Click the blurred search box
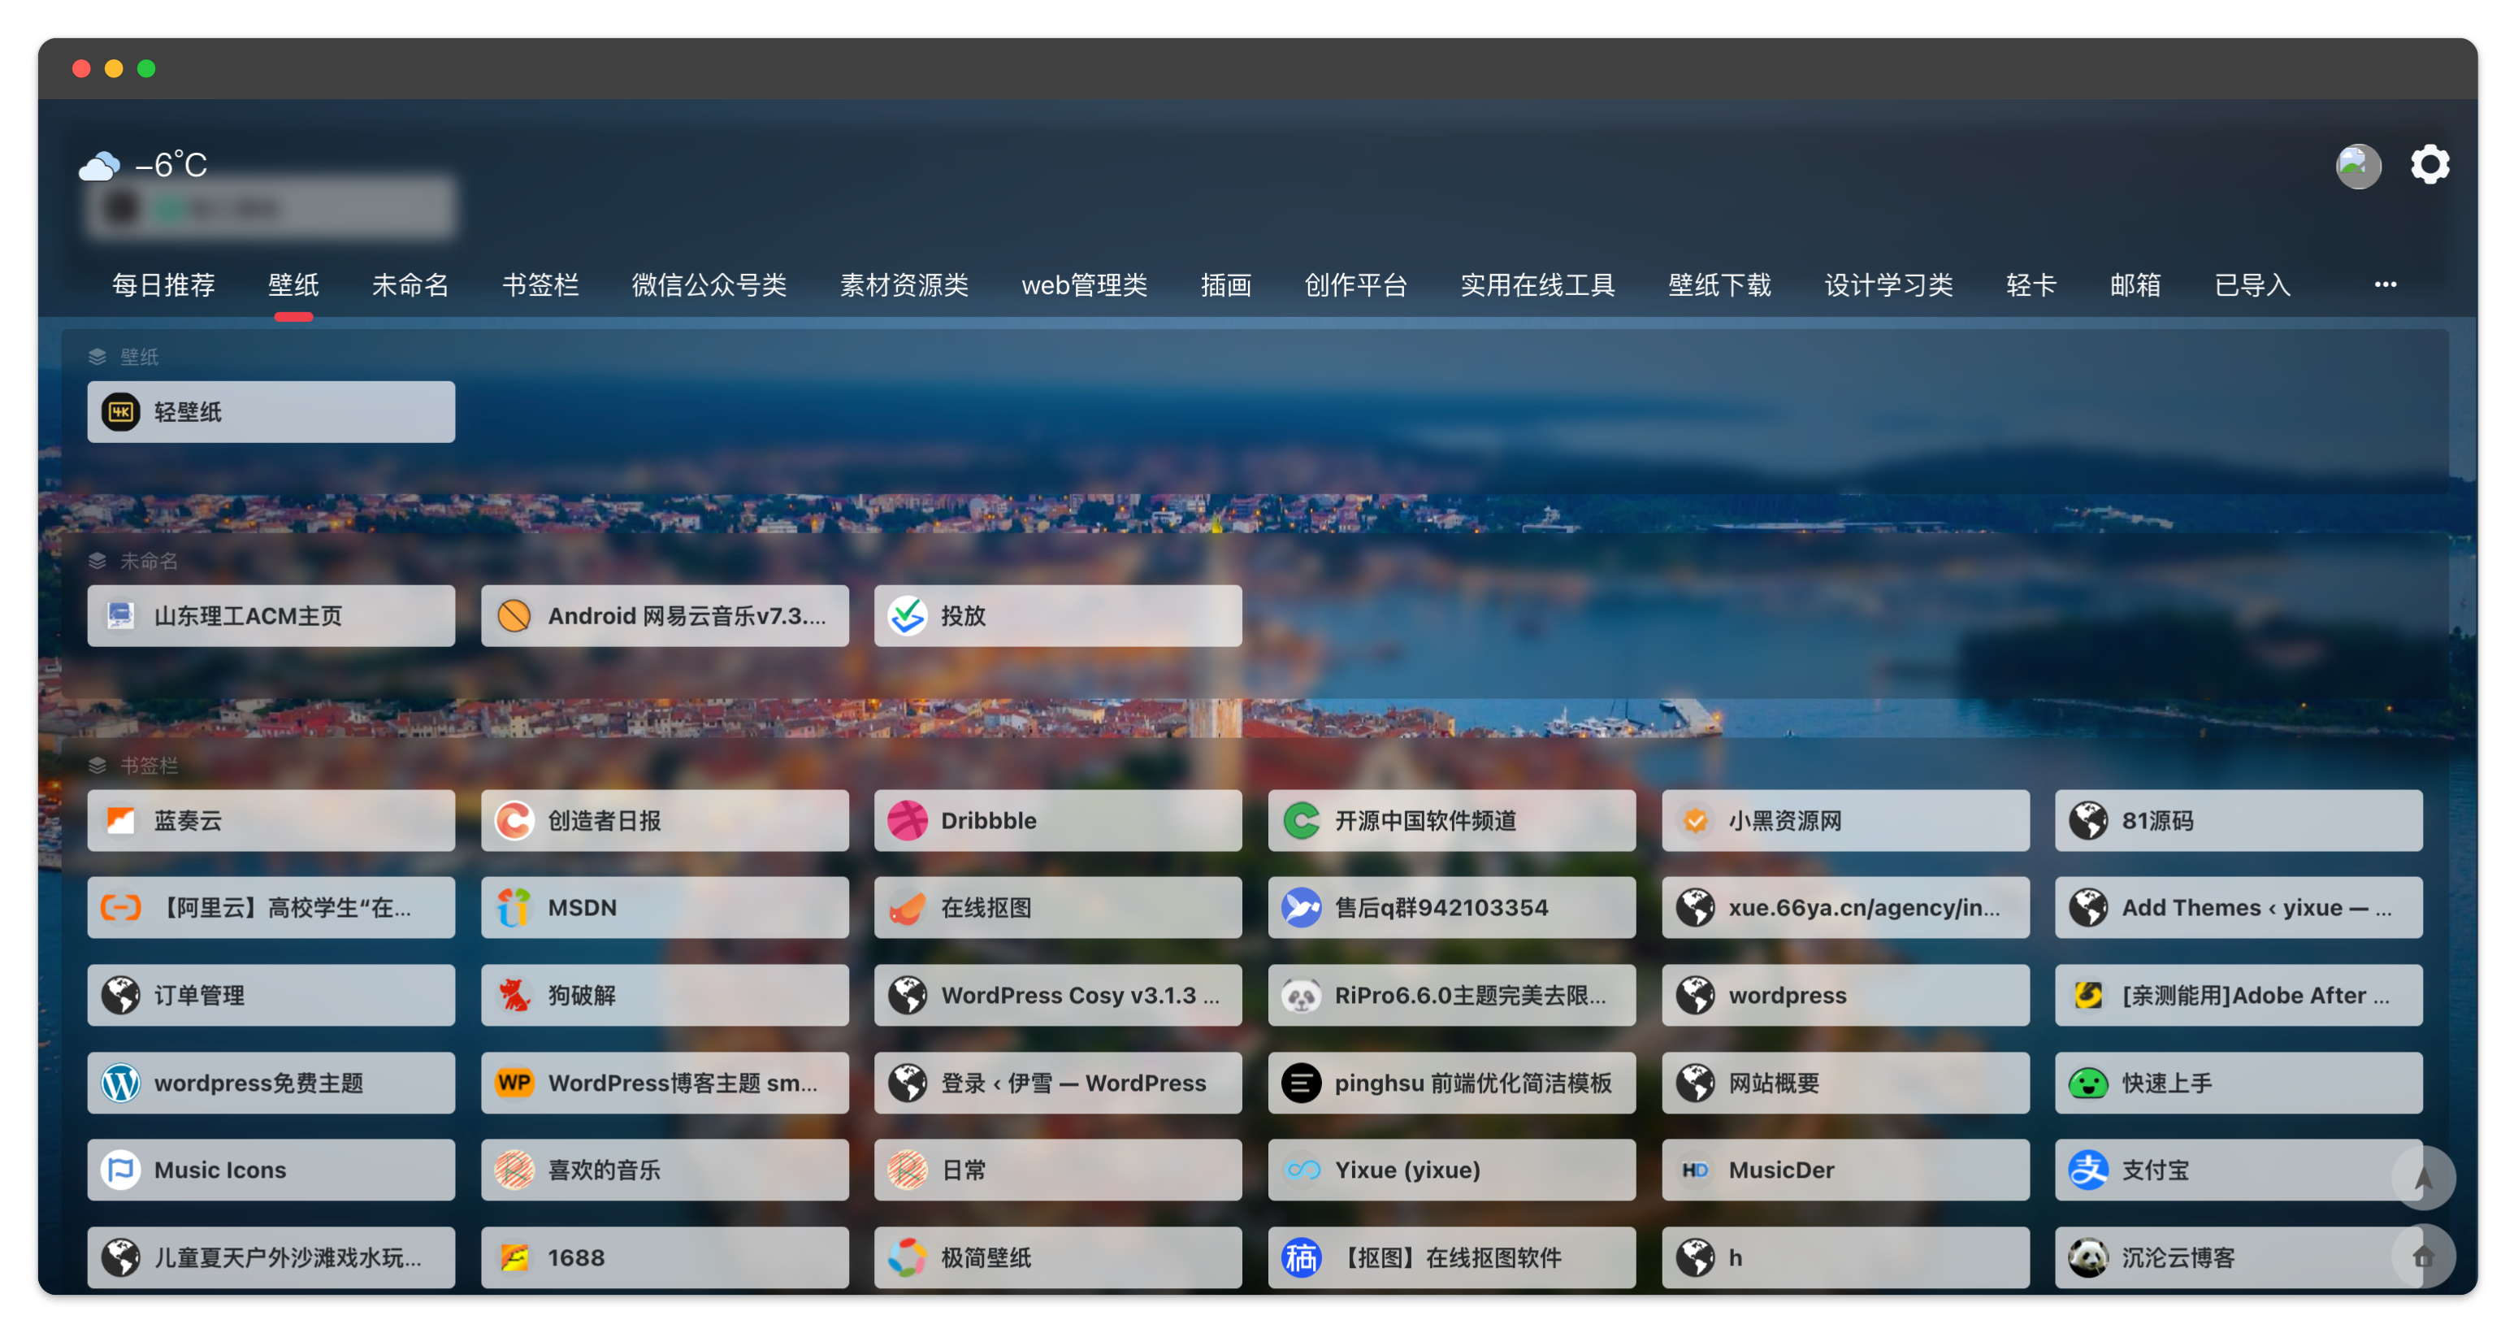This screenshot has width=2514, height=1333. point(271,208)
